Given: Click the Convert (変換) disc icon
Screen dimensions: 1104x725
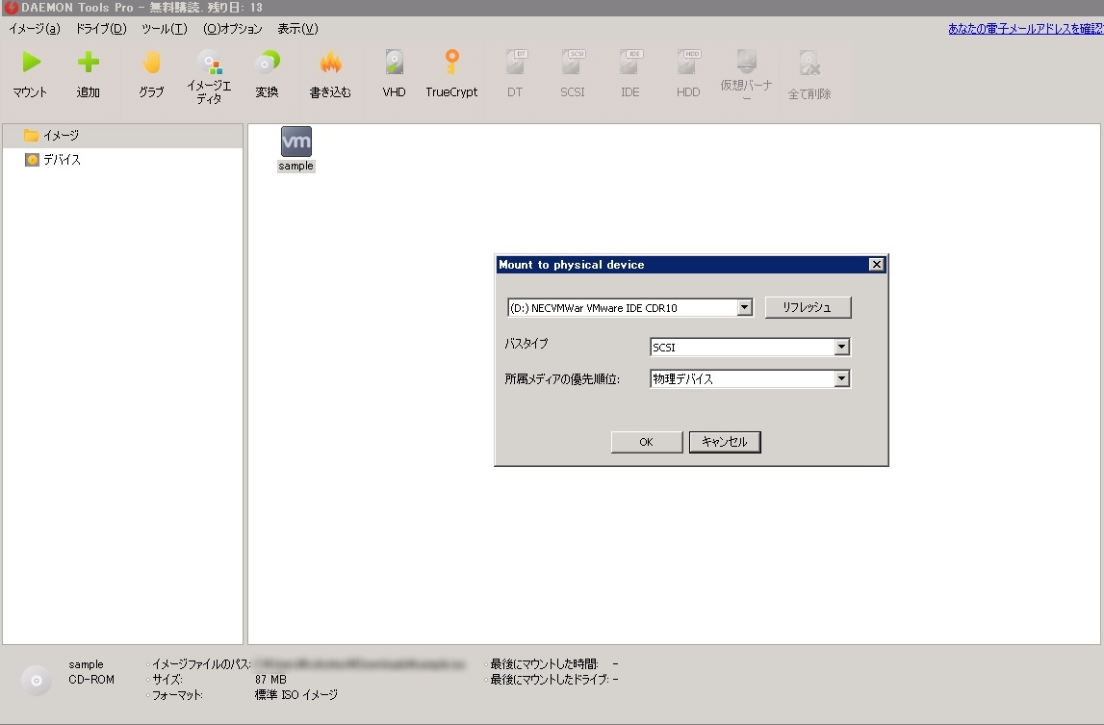Looking at the screenshot, I should (267, 63).
